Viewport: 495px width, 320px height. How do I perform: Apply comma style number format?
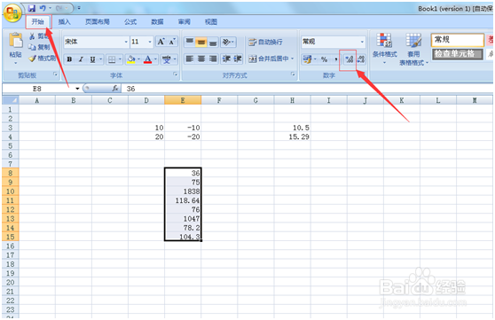coord(336,59)
